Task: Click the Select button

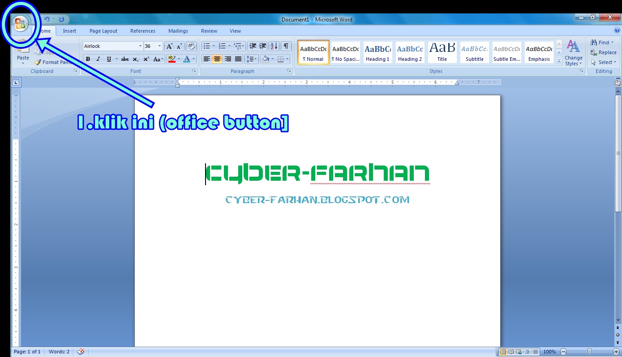Action: coord(604,62)
